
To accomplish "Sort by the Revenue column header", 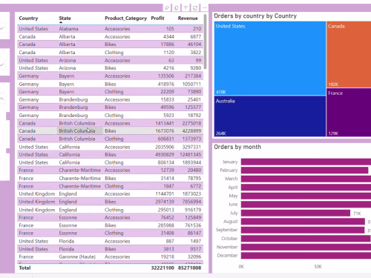I will [188, 18].
